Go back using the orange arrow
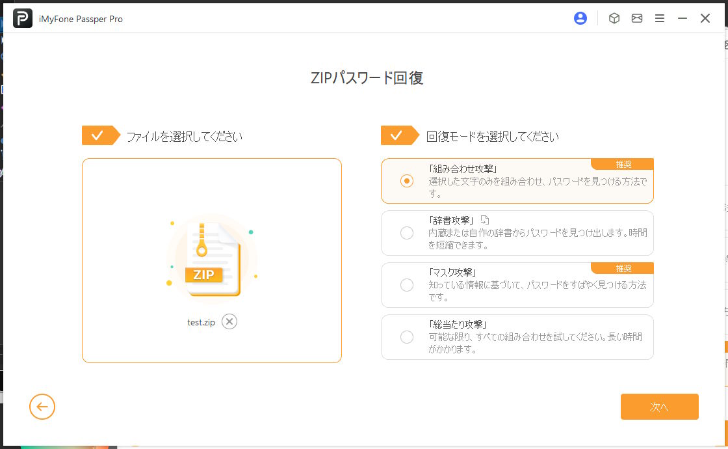The width and height of the screenshot is (728, 449). 42,407
